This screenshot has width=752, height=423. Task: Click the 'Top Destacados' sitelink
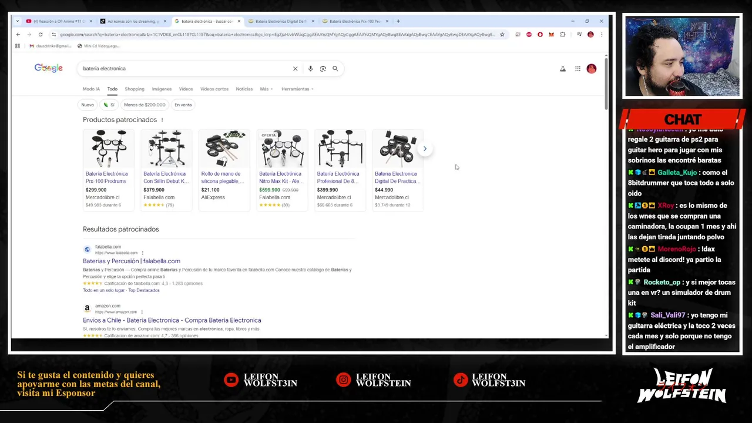pyautogui.click(x=144, y=290)
